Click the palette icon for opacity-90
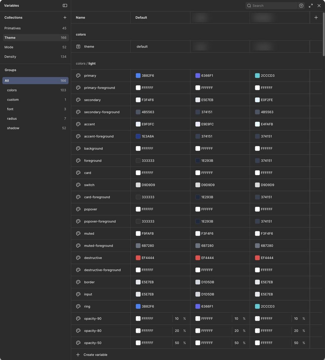The height and width of the screenshot is (360, 325). tap(78, 319)
